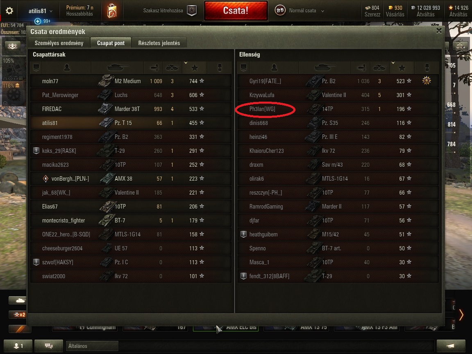
Task: Sort enemy team by experience star column
Action: tap(402, 68)
